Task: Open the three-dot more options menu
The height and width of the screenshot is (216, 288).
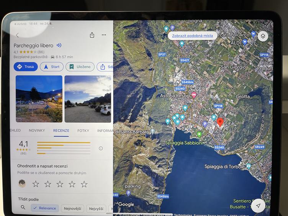Action: coord(104,35)
